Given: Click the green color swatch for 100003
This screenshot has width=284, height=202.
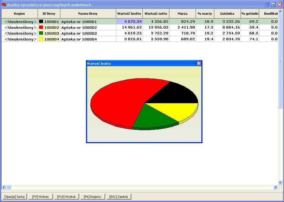Looking at the screenshot, I should pyautogui.click(x=41, y=33).
